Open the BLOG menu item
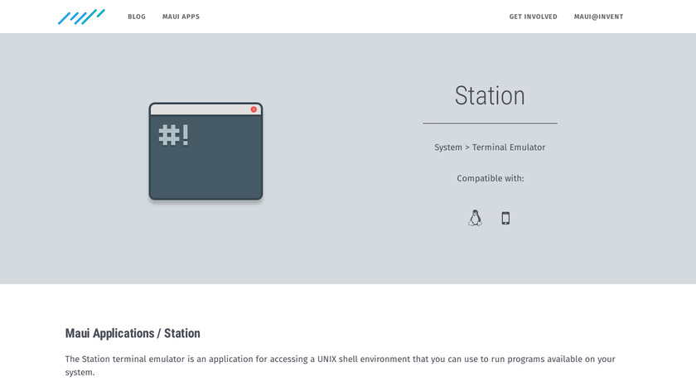 click(137, 17)
